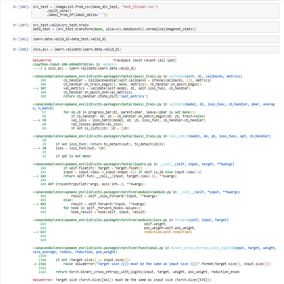Screen dimensions: 284x284
Task: Click the fastai\layers.py file path line
Action: [x=133, y=164]
